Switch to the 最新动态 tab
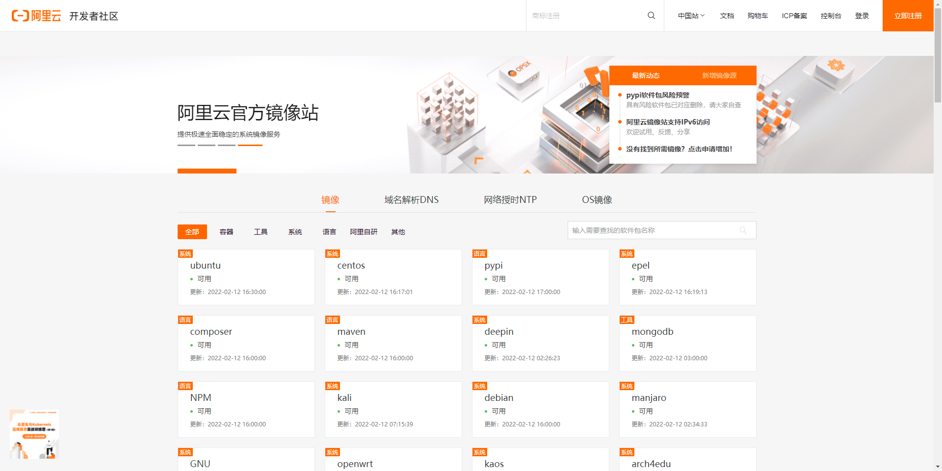The image size is (942, 471). 646,75
